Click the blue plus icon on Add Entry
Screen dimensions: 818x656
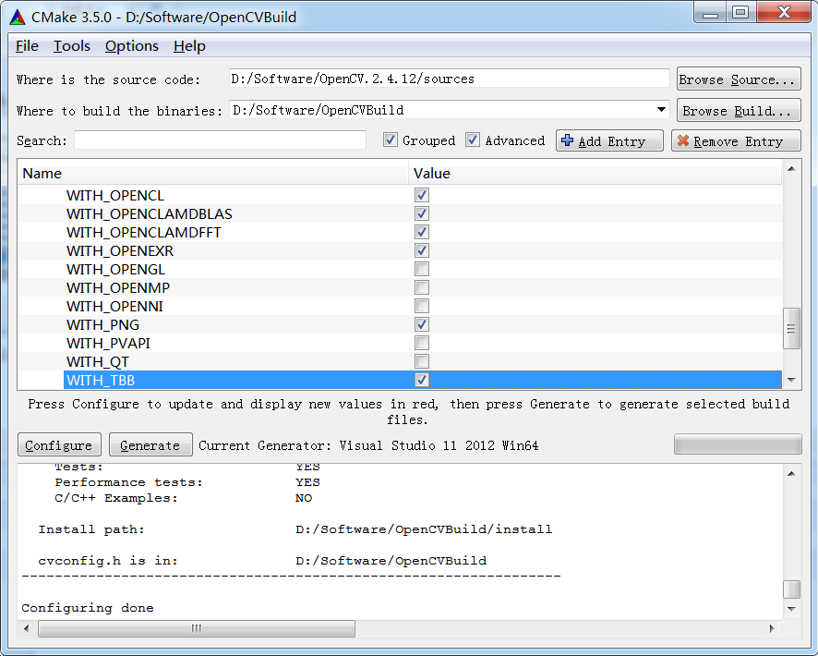pyautogui.click(x=568, y=140)
